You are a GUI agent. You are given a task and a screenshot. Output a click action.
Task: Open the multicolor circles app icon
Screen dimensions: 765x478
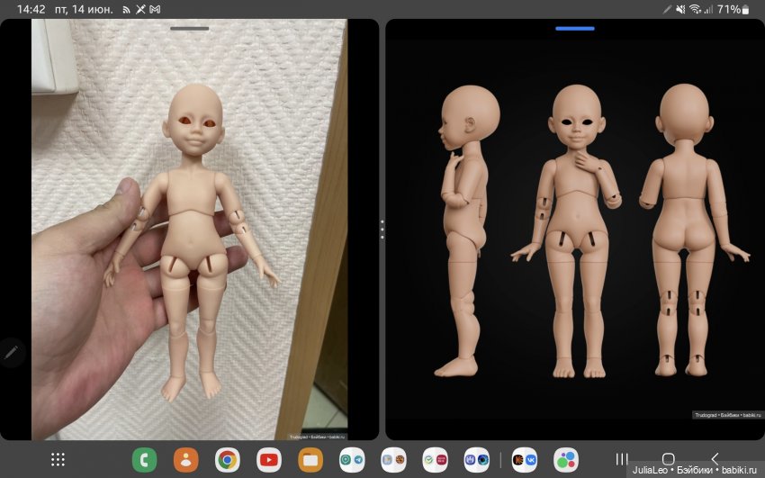pos(565,459)
